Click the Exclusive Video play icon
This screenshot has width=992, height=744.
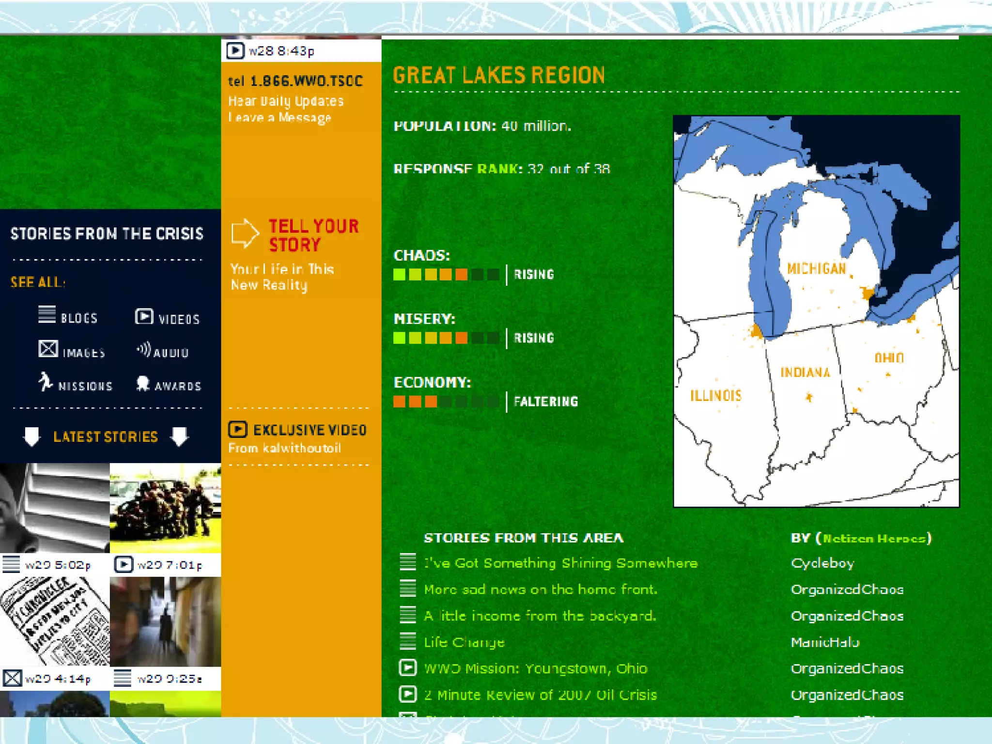click(238, 429)
